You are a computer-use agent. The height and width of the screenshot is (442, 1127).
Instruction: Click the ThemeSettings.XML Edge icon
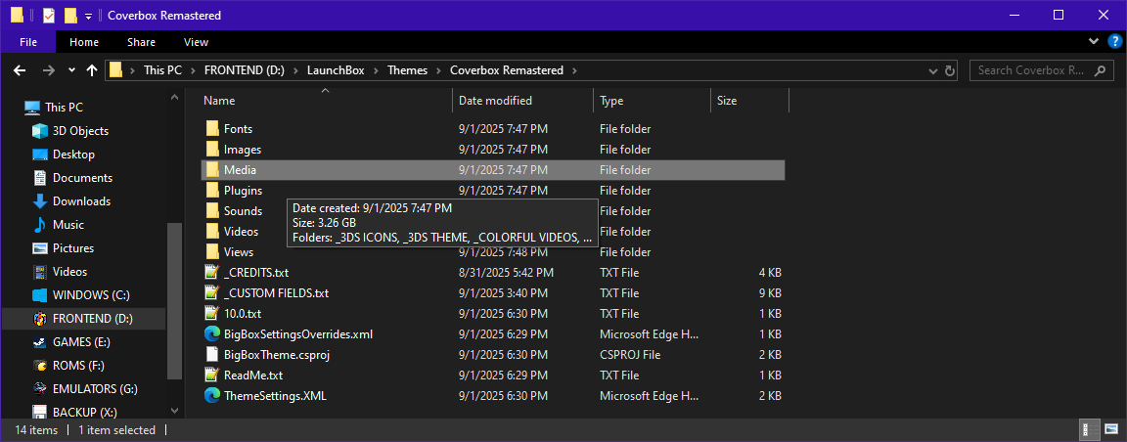(211, 395)
